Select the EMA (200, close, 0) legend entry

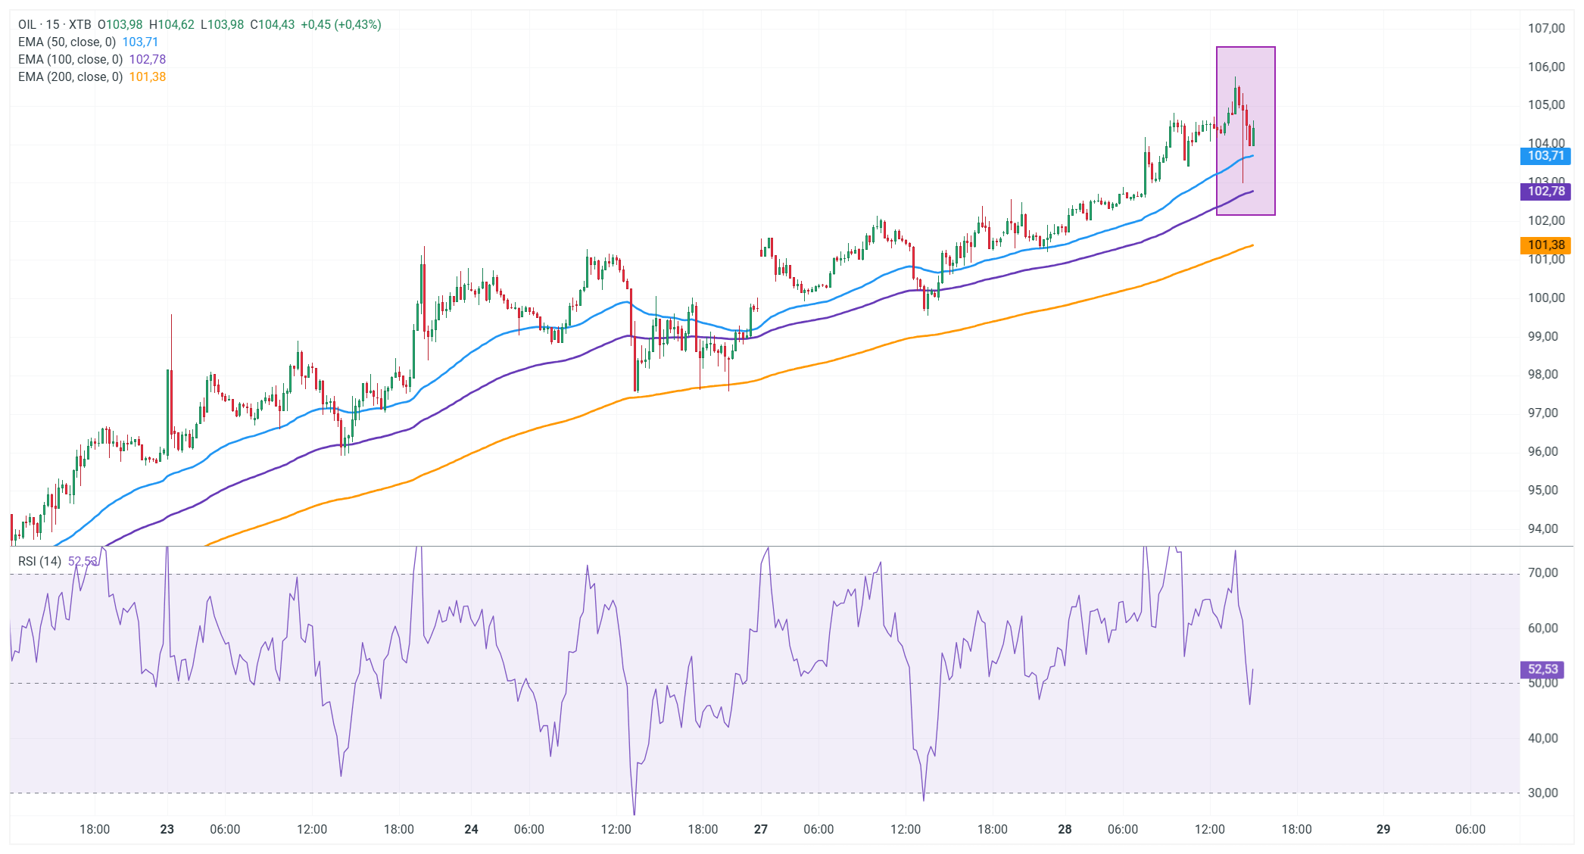pos(70,76)
